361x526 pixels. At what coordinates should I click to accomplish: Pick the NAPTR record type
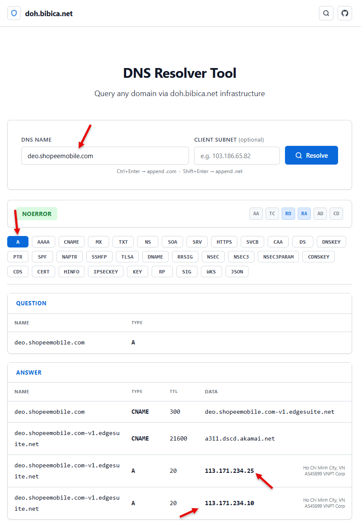coord(70,257)
